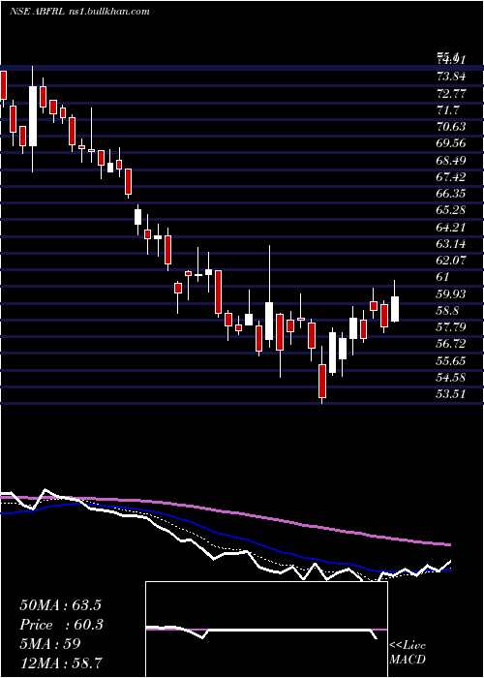Click the 12MA : 58.7 reading
This screenshot has width=484, height=678.
[61, 663]
